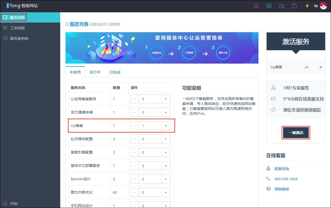Remove icp备案 with the blue X icon
The image size is (331, 208).
coord(321,67)
